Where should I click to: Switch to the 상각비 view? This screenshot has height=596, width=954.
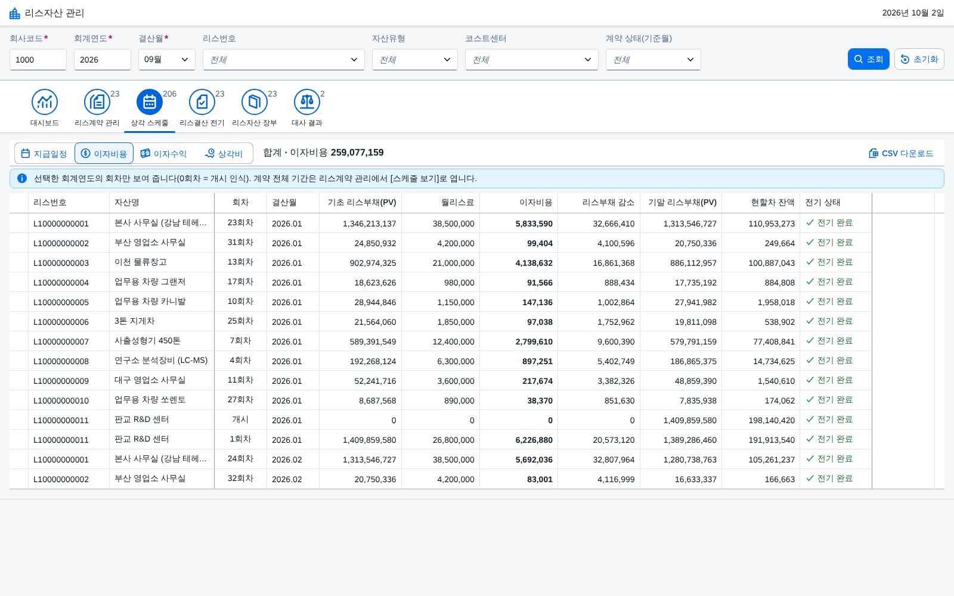(x=224, y=153)
